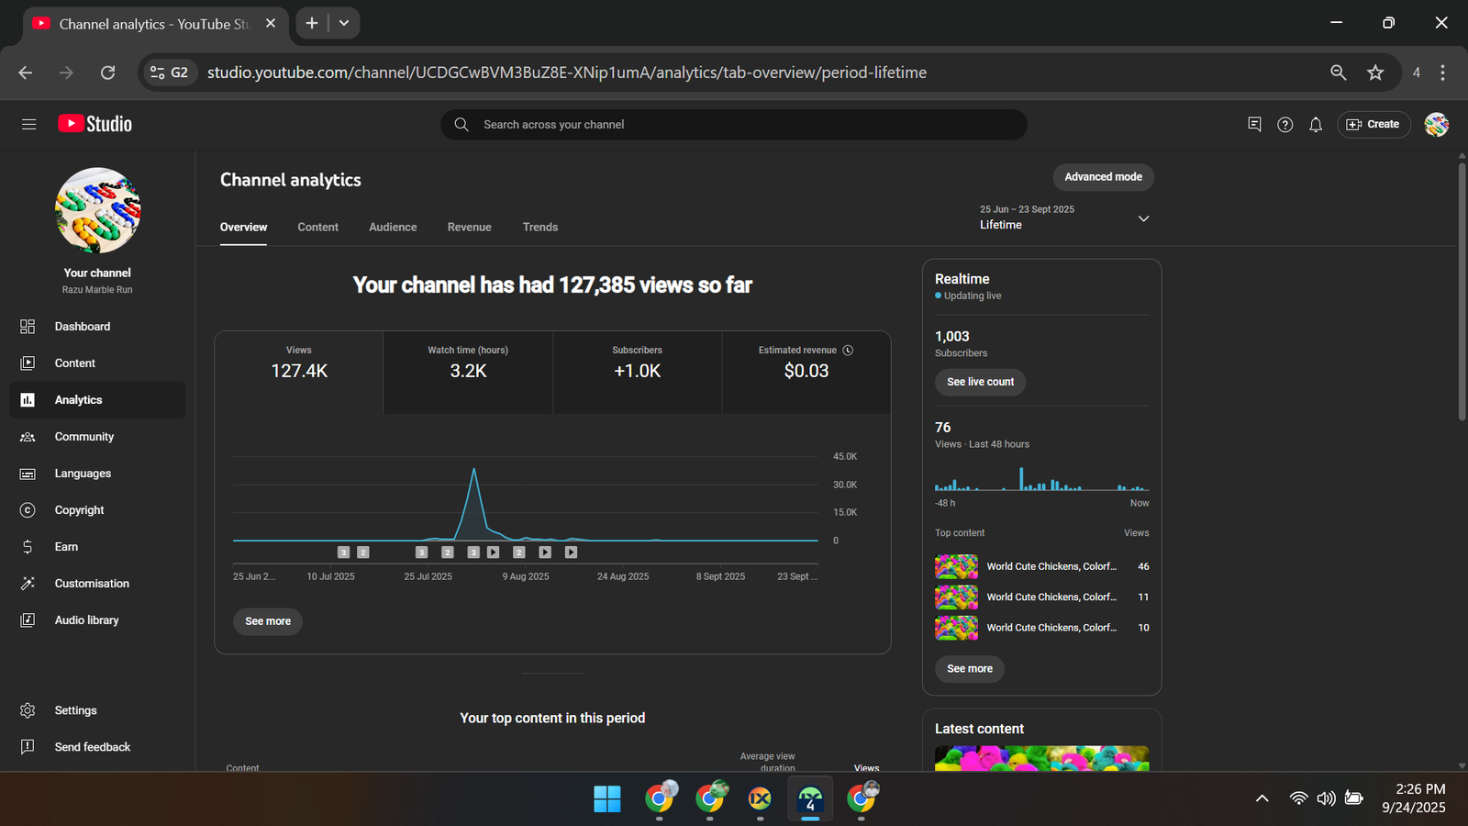
Task: Open the Create button menu
Action: [x=1373, y=125]
